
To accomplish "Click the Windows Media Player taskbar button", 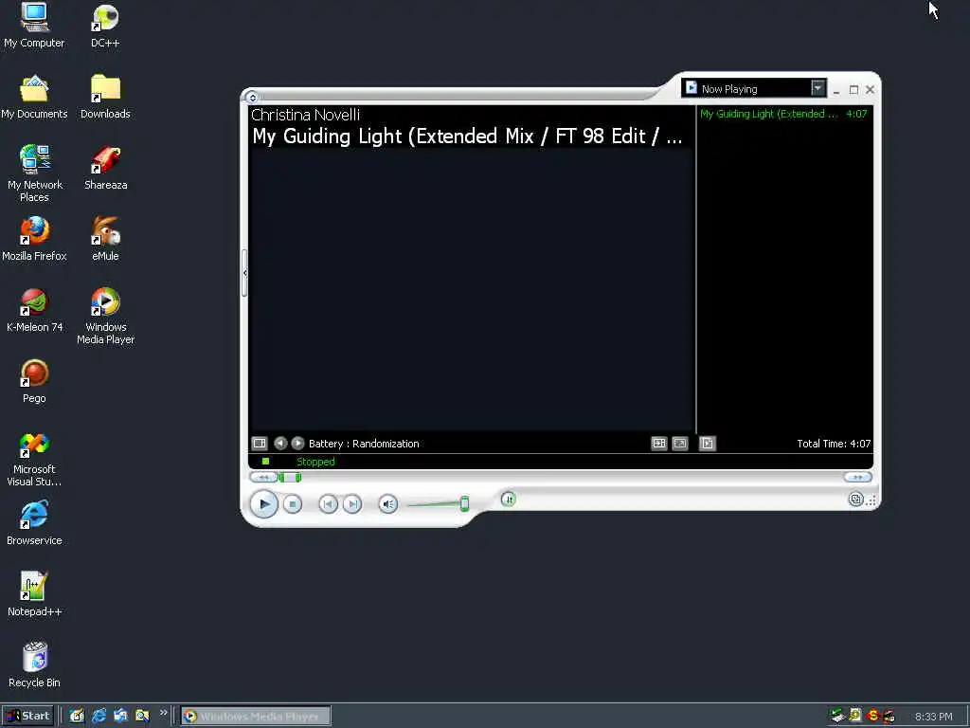I will coord(256,717).
